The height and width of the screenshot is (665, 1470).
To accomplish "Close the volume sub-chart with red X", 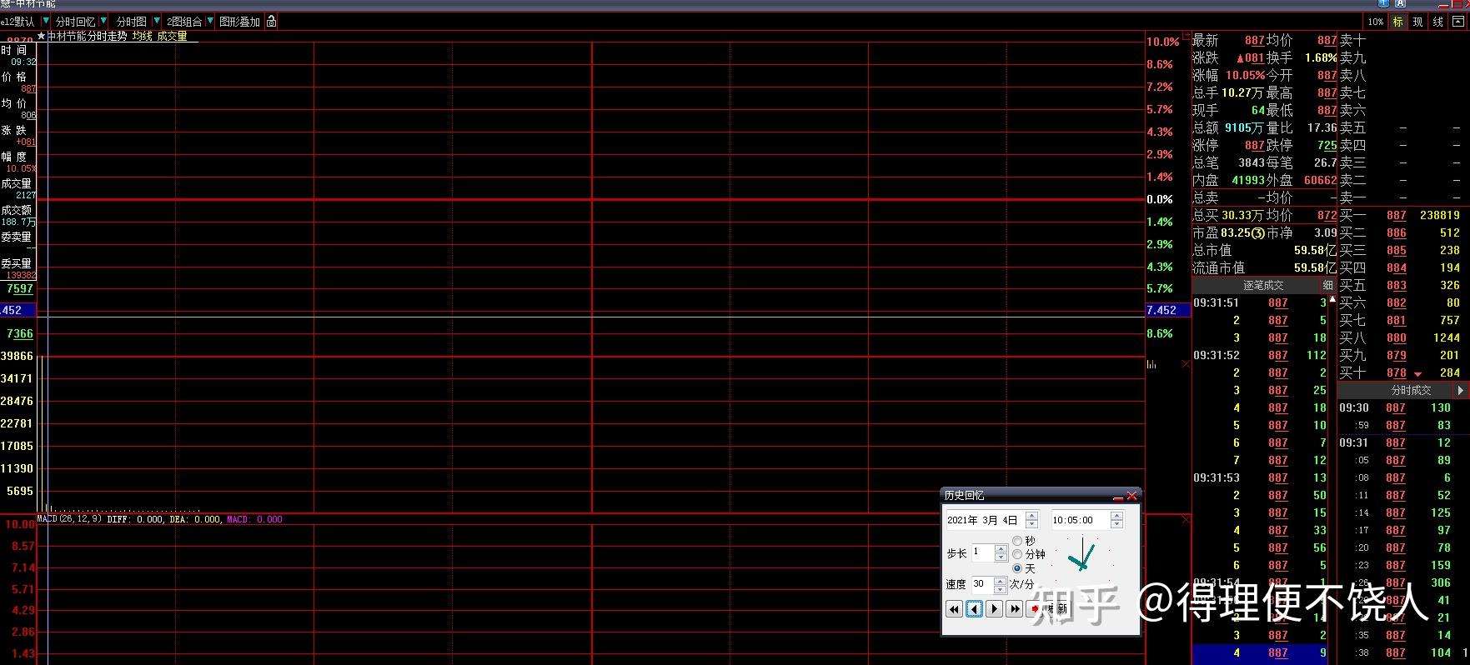I will click(1186, 364).
